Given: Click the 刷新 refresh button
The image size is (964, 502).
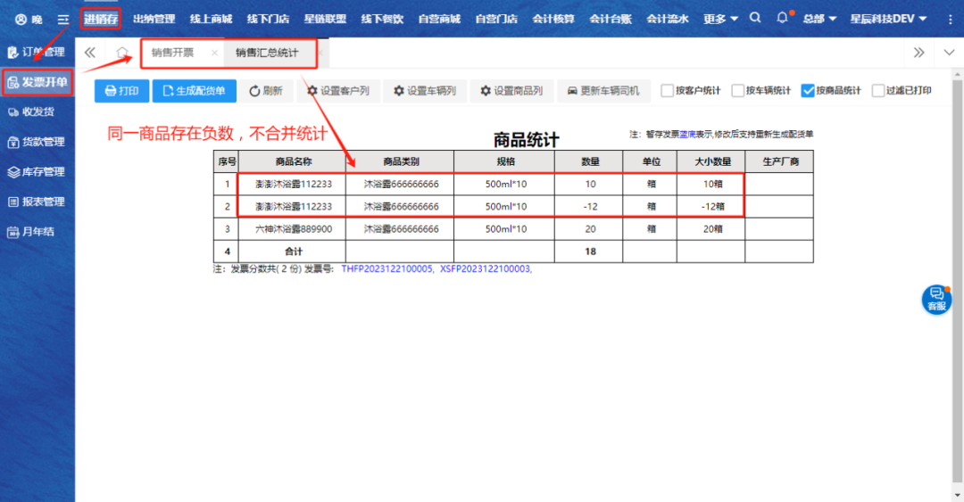Looking at the screenshot, I should tap(265, 91).
